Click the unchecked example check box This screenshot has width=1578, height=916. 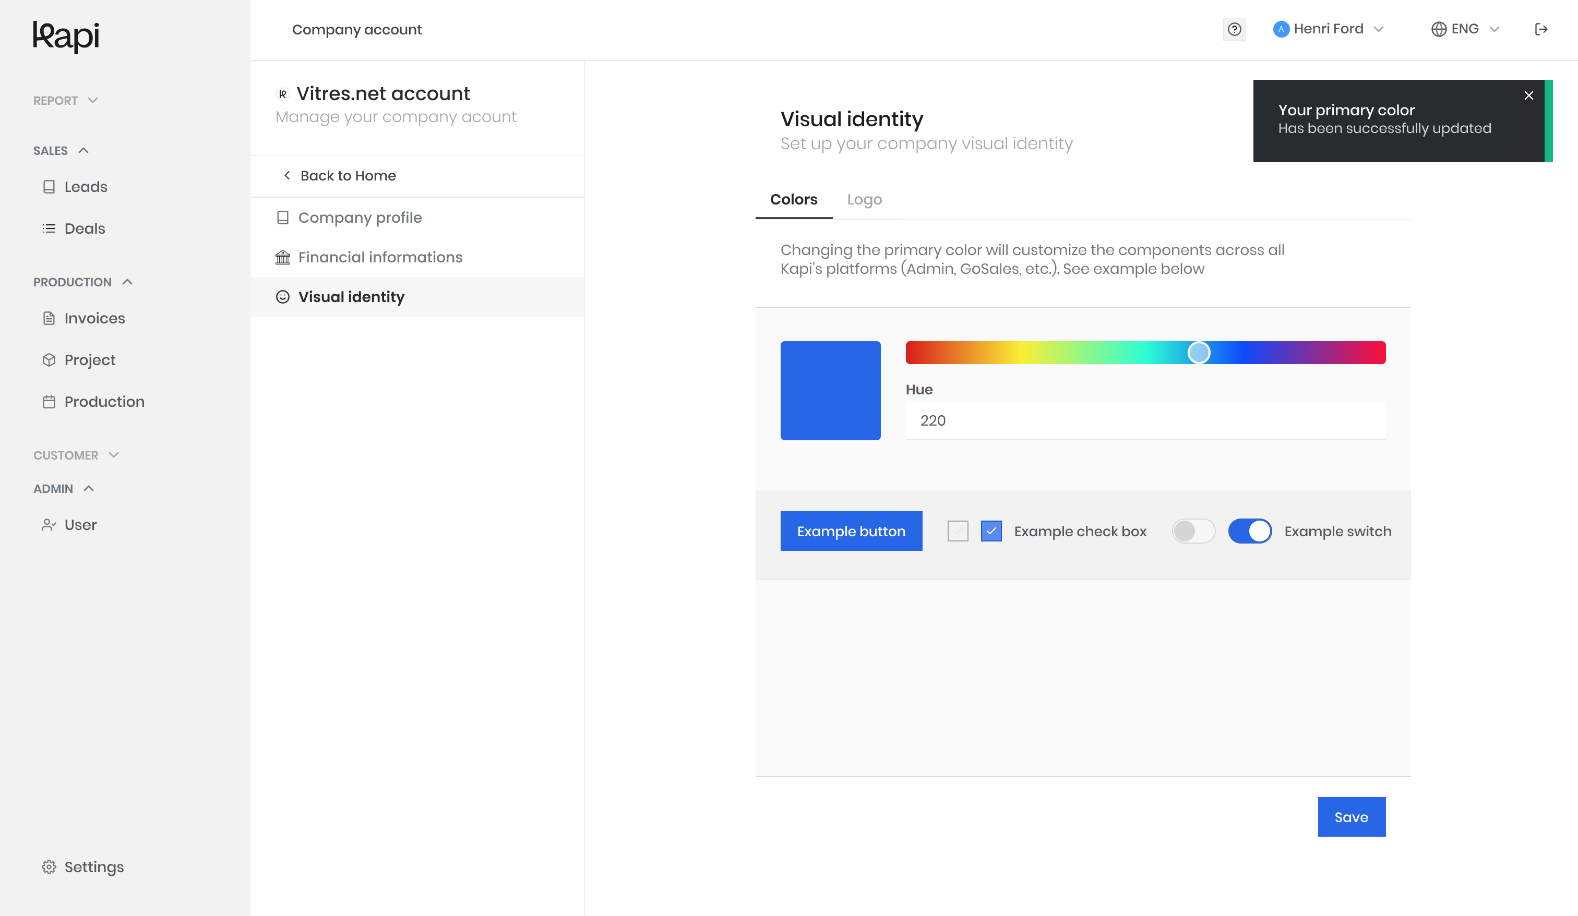[958, 531]
